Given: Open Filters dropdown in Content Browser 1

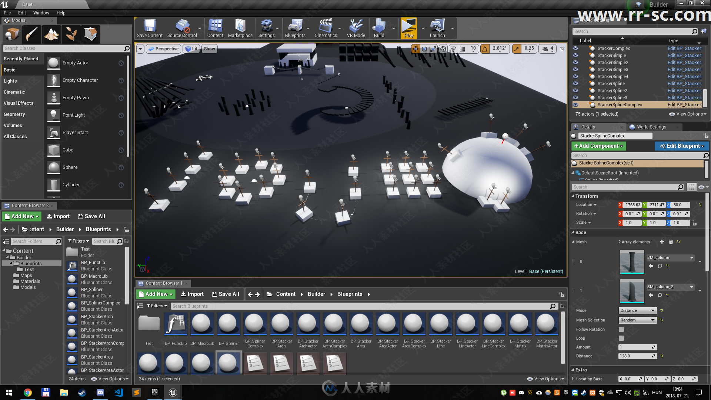Looking at the screenshot, I should pos(157,306).
